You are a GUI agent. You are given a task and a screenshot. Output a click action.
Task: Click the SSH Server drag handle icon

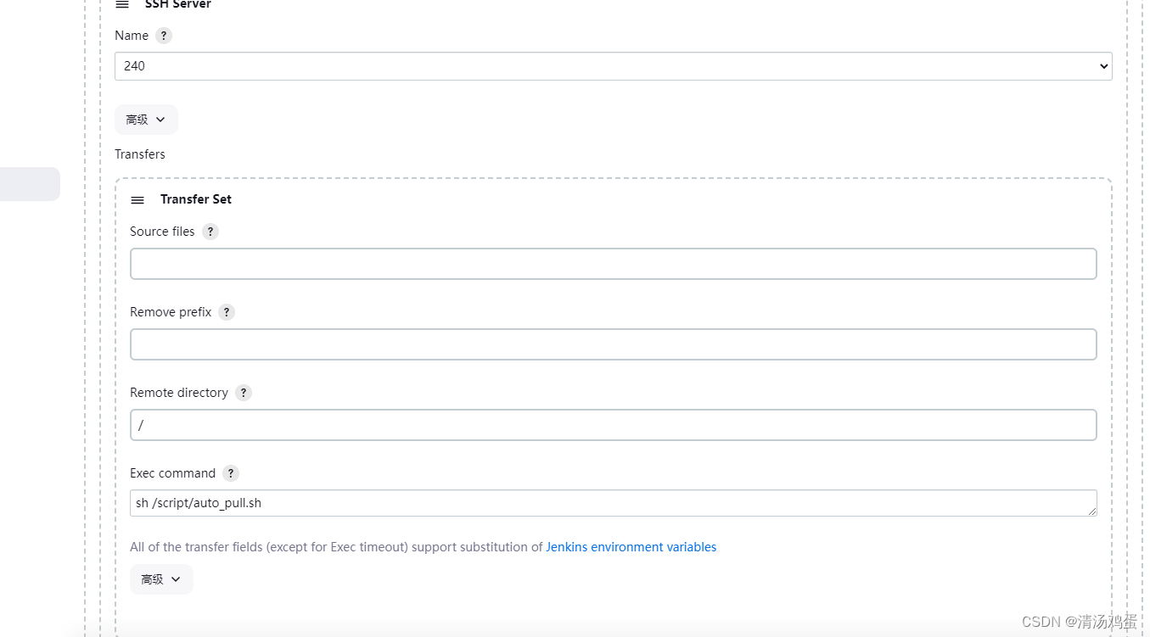[x=122, y=4]
